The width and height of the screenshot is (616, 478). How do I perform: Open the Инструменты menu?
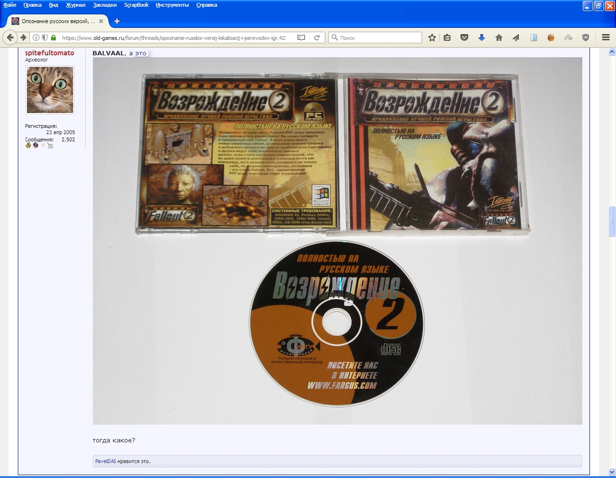[x=172, y=5]
